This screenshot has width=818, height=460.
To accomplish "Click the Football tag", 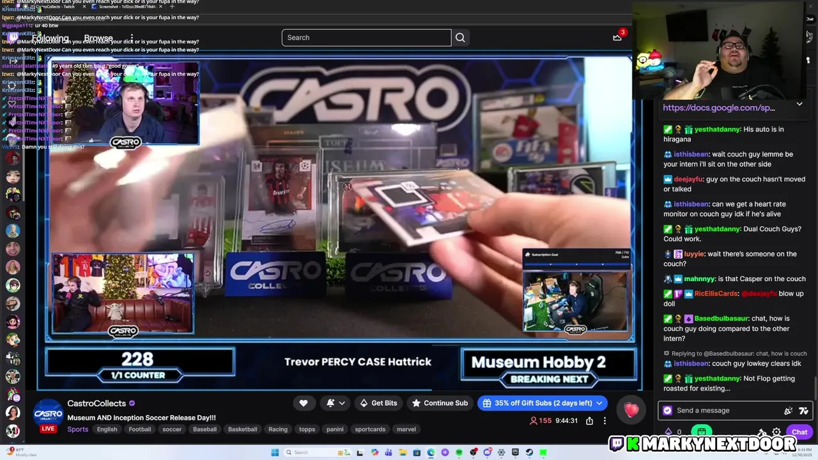I will (140, 429).
